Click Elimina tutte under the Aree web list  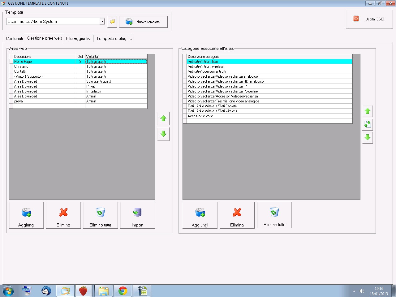[x=101, y=215]
